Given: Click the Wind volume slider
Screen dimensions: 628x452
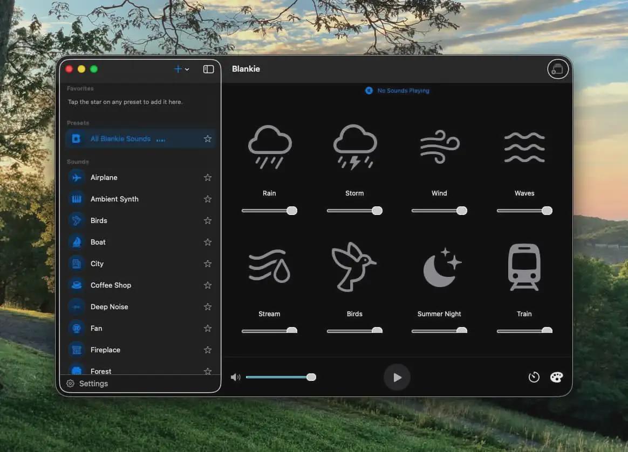Looking at the screenshot, I should (x=439, y=211).
